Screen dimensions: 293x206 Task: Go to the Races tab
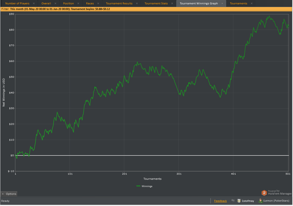90,3
